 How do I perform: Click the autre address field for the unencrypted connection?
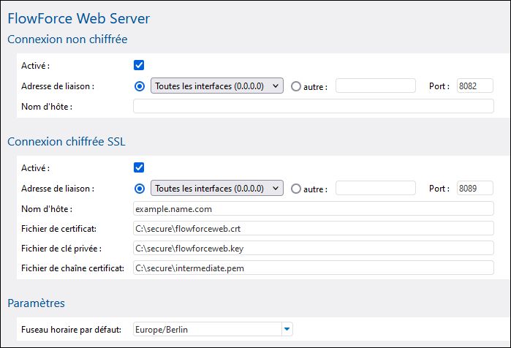point(376,86)
